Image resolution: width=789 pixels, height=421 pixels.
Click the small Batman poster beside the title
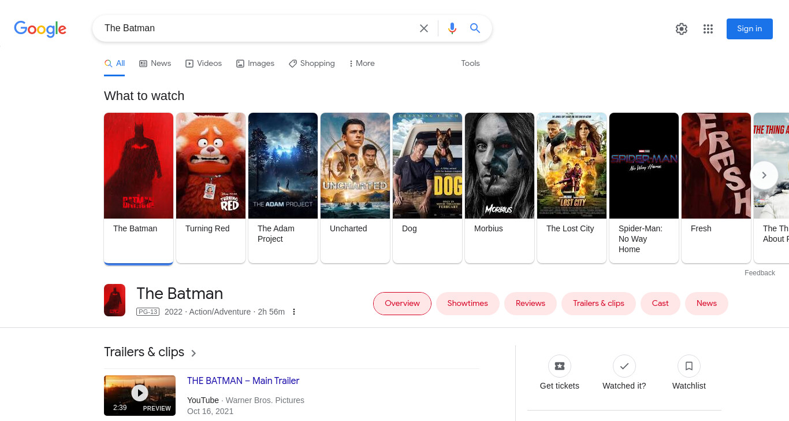[x=114, y=300]
